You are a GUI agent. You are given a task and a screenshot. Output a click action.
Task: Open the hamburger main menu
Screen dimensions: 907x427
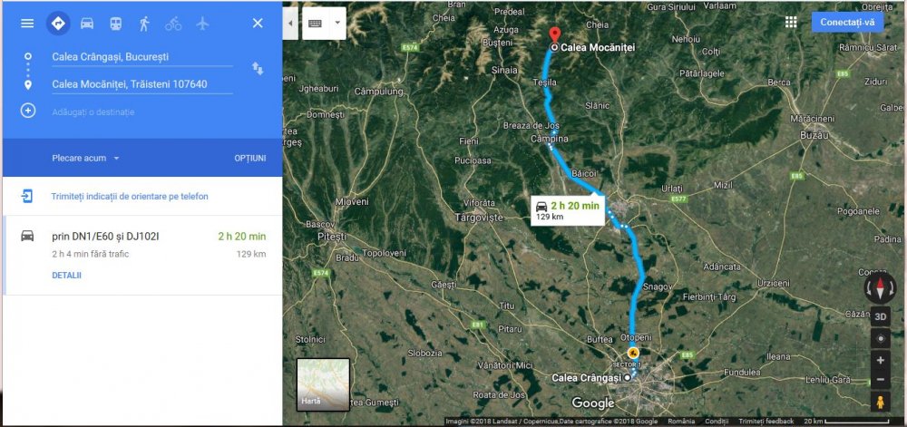(x=27, y=23)
